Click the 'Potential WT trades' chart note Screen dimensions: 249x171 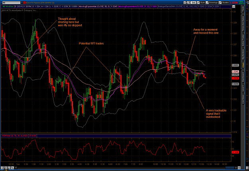tap(91, 43)
